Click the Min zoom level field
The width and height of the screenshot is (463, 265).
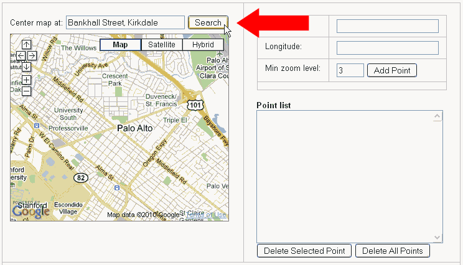click(x=350, y=70)
